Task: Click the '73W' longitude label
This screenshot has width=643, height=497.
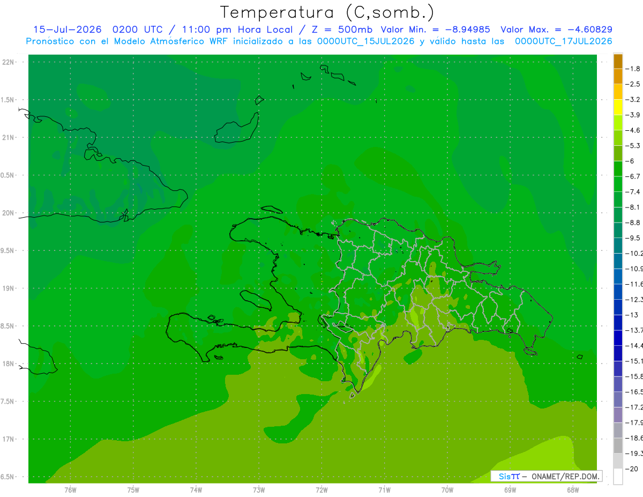Action: [259, 490]
